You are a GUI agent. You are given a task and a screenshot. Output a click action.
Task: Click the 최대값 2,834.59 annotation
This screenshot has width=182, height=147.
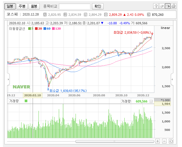132,33
